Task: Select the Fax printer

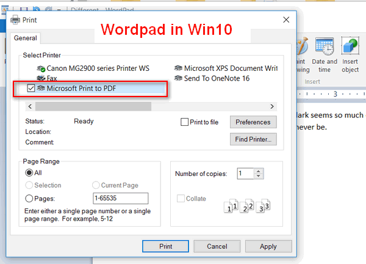Action: click(x=47, y=78)
